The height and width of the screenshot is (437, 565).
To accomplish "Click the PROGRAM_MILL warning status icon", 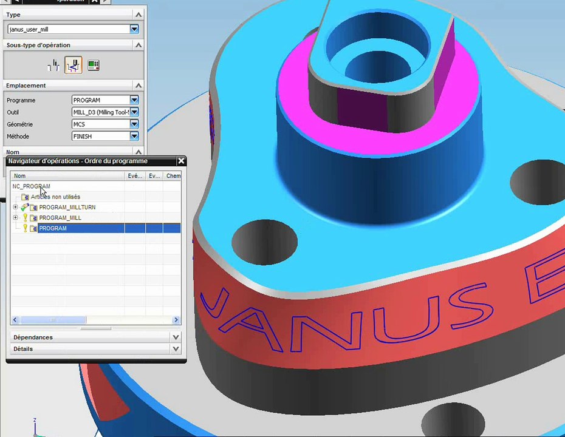I will [x=26, y=217].
